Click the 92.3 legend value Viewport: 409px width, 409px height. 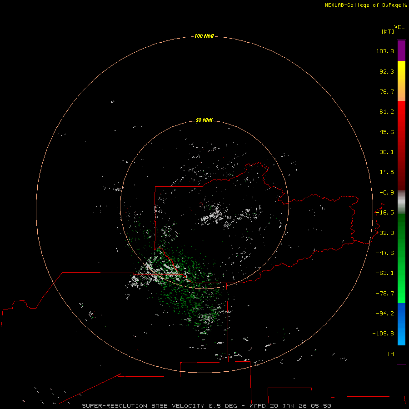(387, 71)
